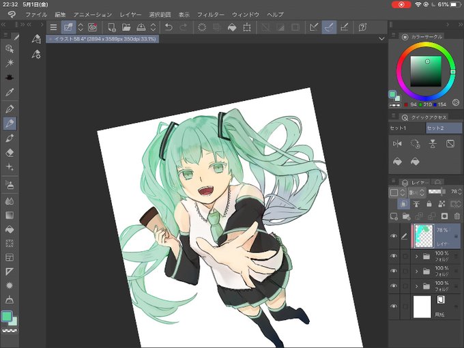Viewport: 464px width, 348px height.
Task: Open the 編集 menu
Action: coord(60,14)
